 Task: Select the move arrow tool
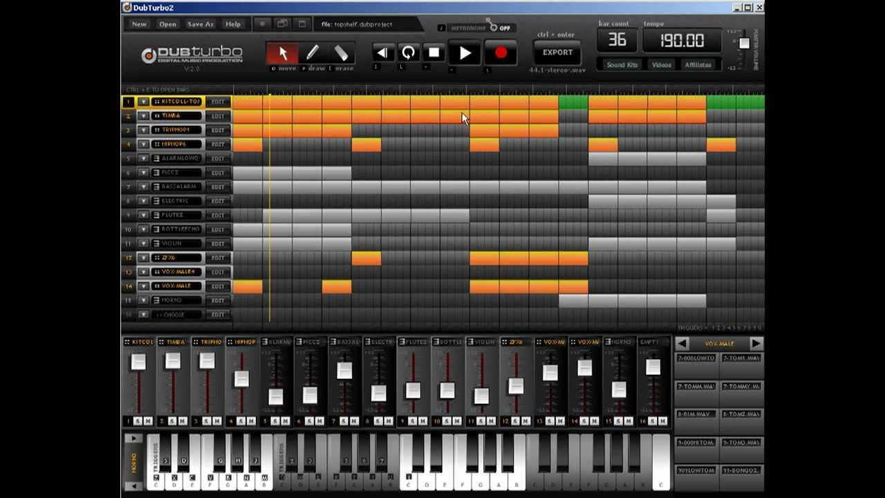(282, 53)
